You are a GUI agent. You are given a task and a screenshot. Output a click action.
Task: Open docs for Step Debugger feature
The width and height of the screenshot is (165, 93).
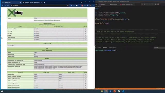pos(85,37)
